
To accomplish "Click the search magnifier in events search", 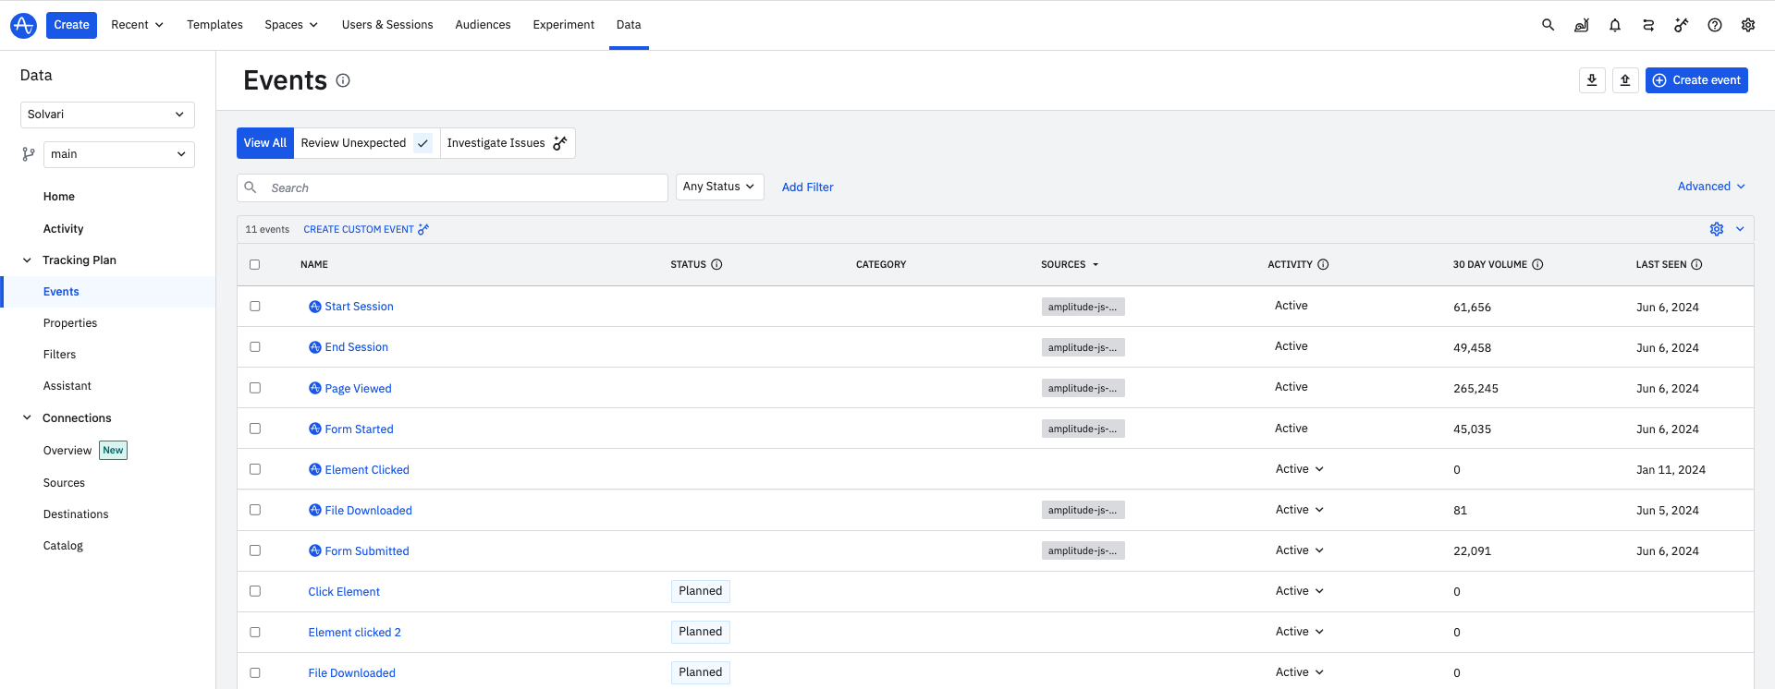I will 251,187.
